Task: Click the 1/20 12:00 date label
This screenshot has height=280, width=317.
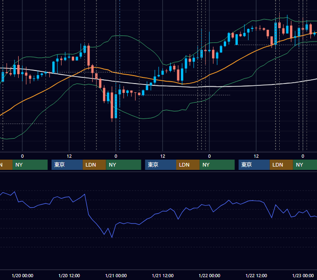Action: point(69,275)
